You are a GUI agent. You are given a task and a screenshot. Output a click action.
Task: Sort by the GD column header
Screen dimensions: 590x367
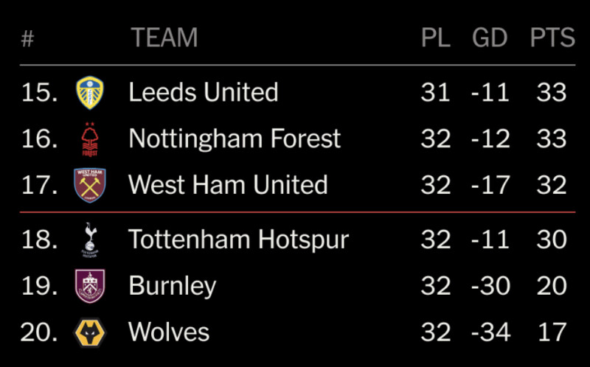point(490,38)
